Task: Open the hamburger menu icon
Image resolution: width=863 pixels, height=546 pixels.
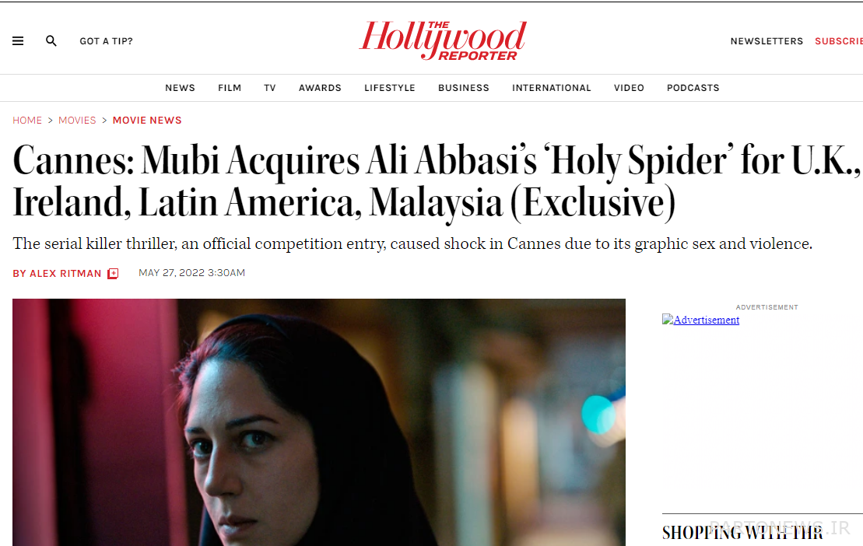Action: [18, 40]
